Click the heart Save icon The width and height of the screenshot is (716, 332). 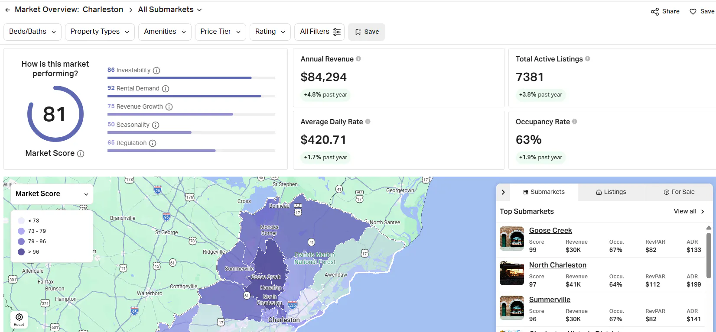click(693, 12)
